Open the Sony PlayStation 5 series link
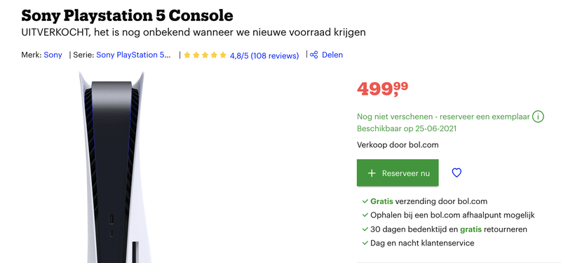The image size is (561, 263). [133, 55]
